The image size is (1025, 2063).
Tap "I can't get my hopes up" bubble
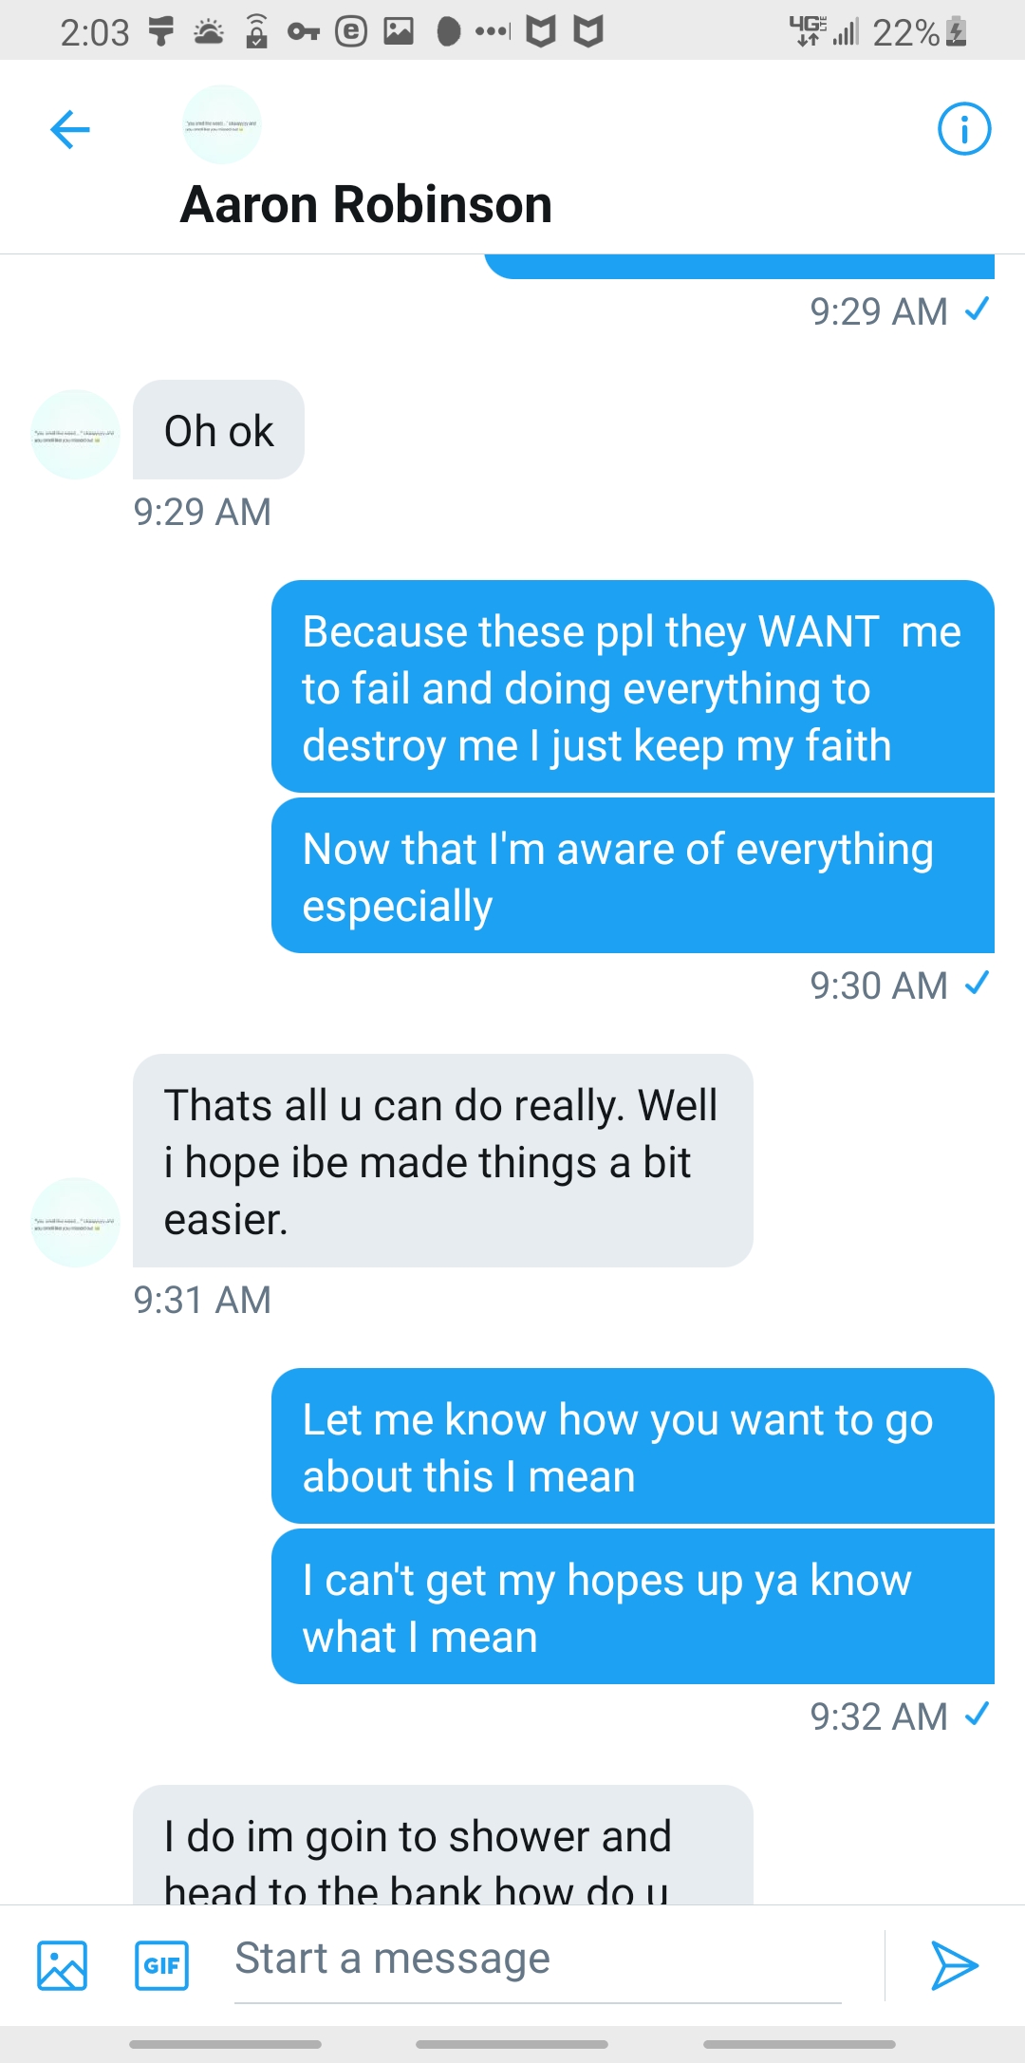click(632, 1607)
